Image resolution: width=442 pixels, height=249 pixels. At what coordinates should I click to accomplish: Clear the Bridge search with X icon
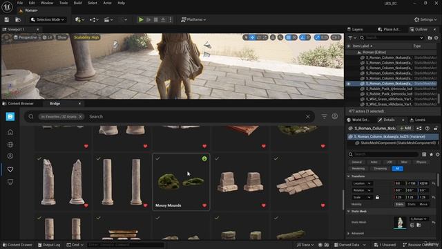[x=308, y=117]
